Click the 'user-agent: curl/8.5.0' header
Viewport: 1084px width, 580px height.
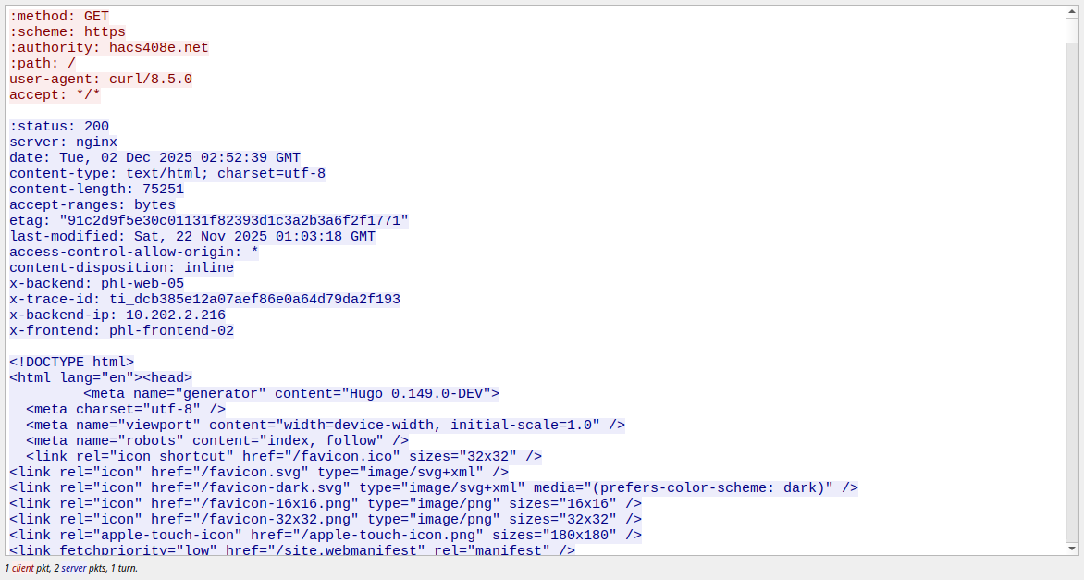101,79
